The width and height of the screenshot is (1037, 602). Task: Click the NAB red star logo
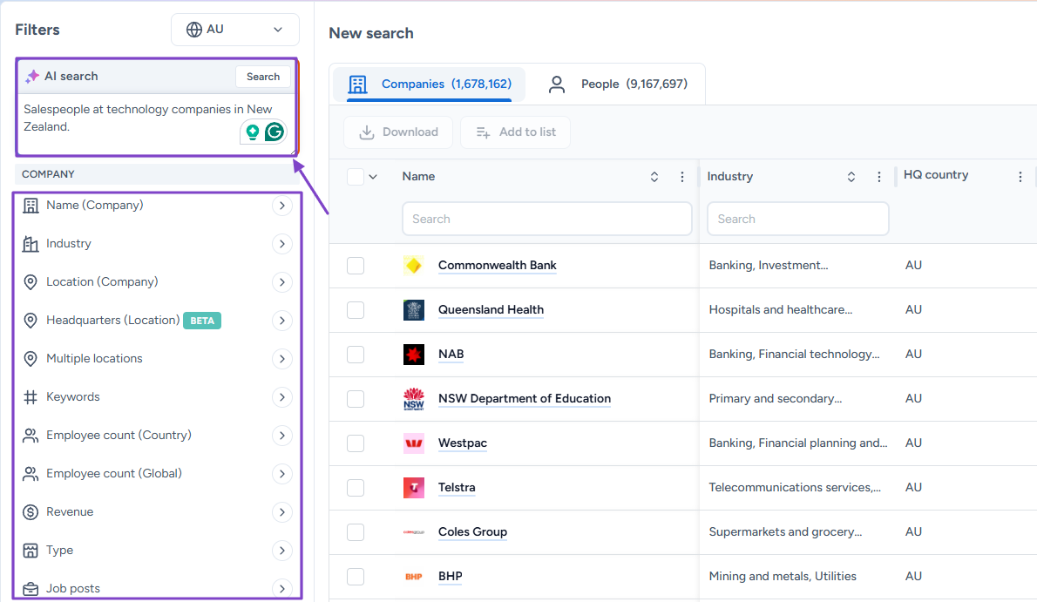(x=413, y=354)
